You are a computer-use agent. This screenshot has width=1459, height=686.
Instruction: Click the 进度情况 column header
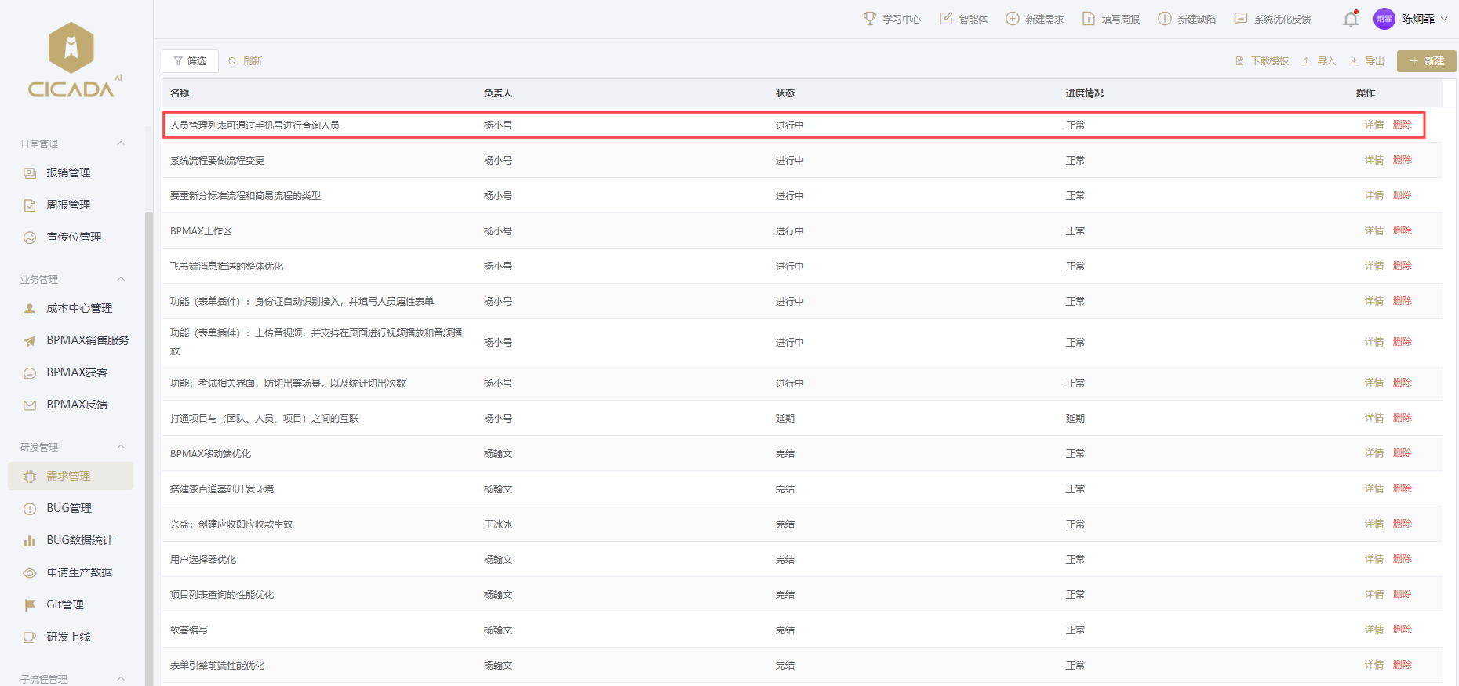pyautogui.click(x=1085, y=93)
